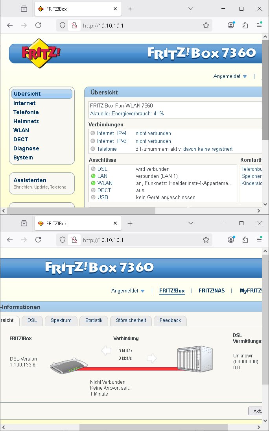Switch to the Spektrum tab
This screenshot has height=431, width=269.
(61, 320)
